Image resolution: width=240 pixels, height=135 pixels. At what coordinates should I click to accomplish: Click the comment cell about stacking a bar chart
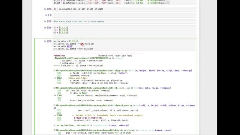[x=124, y=21]
